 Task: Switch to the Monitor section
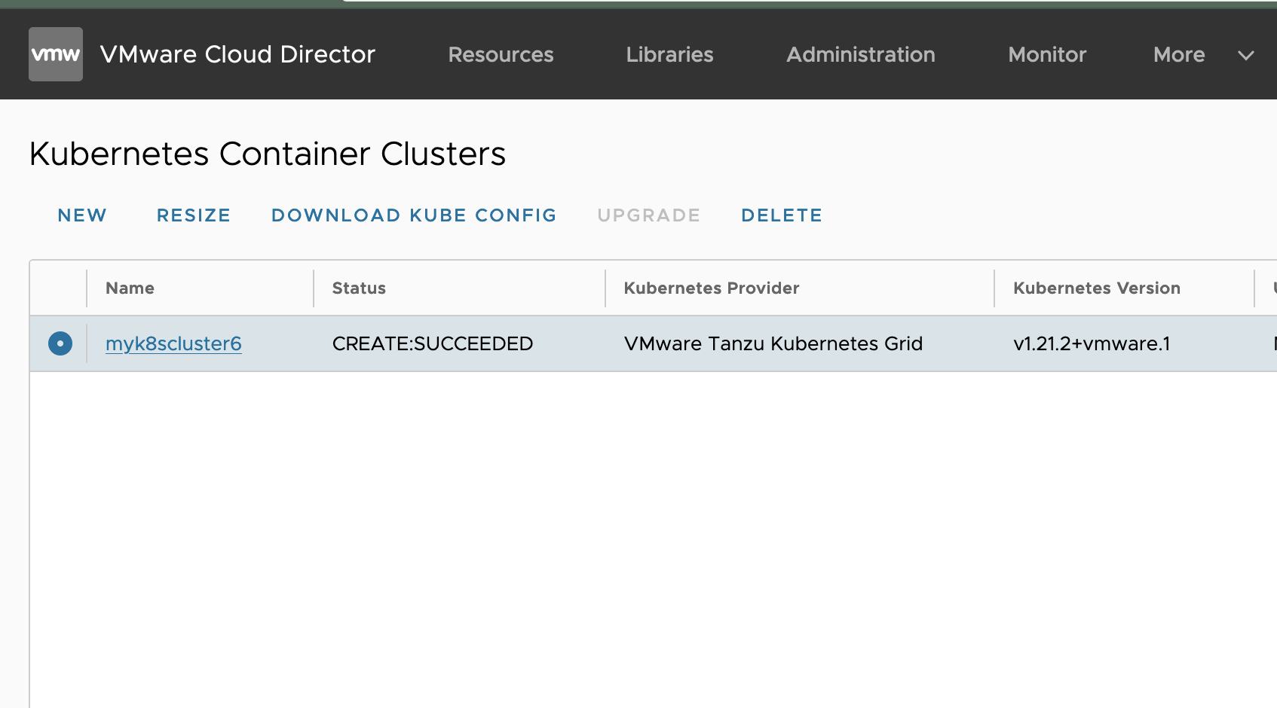tap(1047, 54)
